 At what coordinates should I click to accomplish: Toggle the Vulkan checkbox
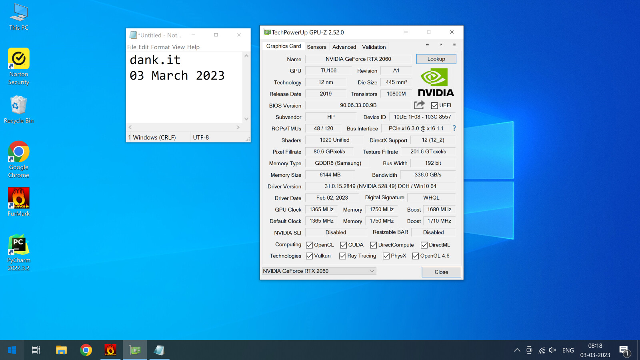(x=309, y=256)
